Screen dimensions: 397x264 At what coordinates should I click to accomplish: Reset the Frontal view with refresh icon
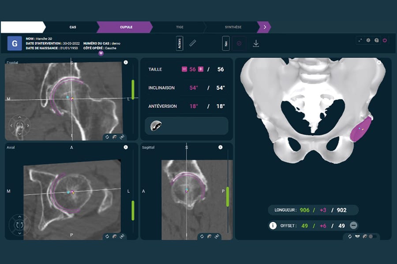[x=107, y=137]
